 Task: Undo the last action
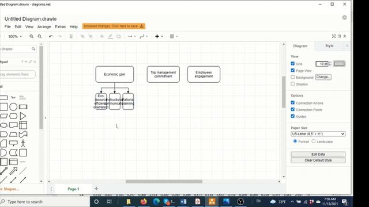[51, 36]
